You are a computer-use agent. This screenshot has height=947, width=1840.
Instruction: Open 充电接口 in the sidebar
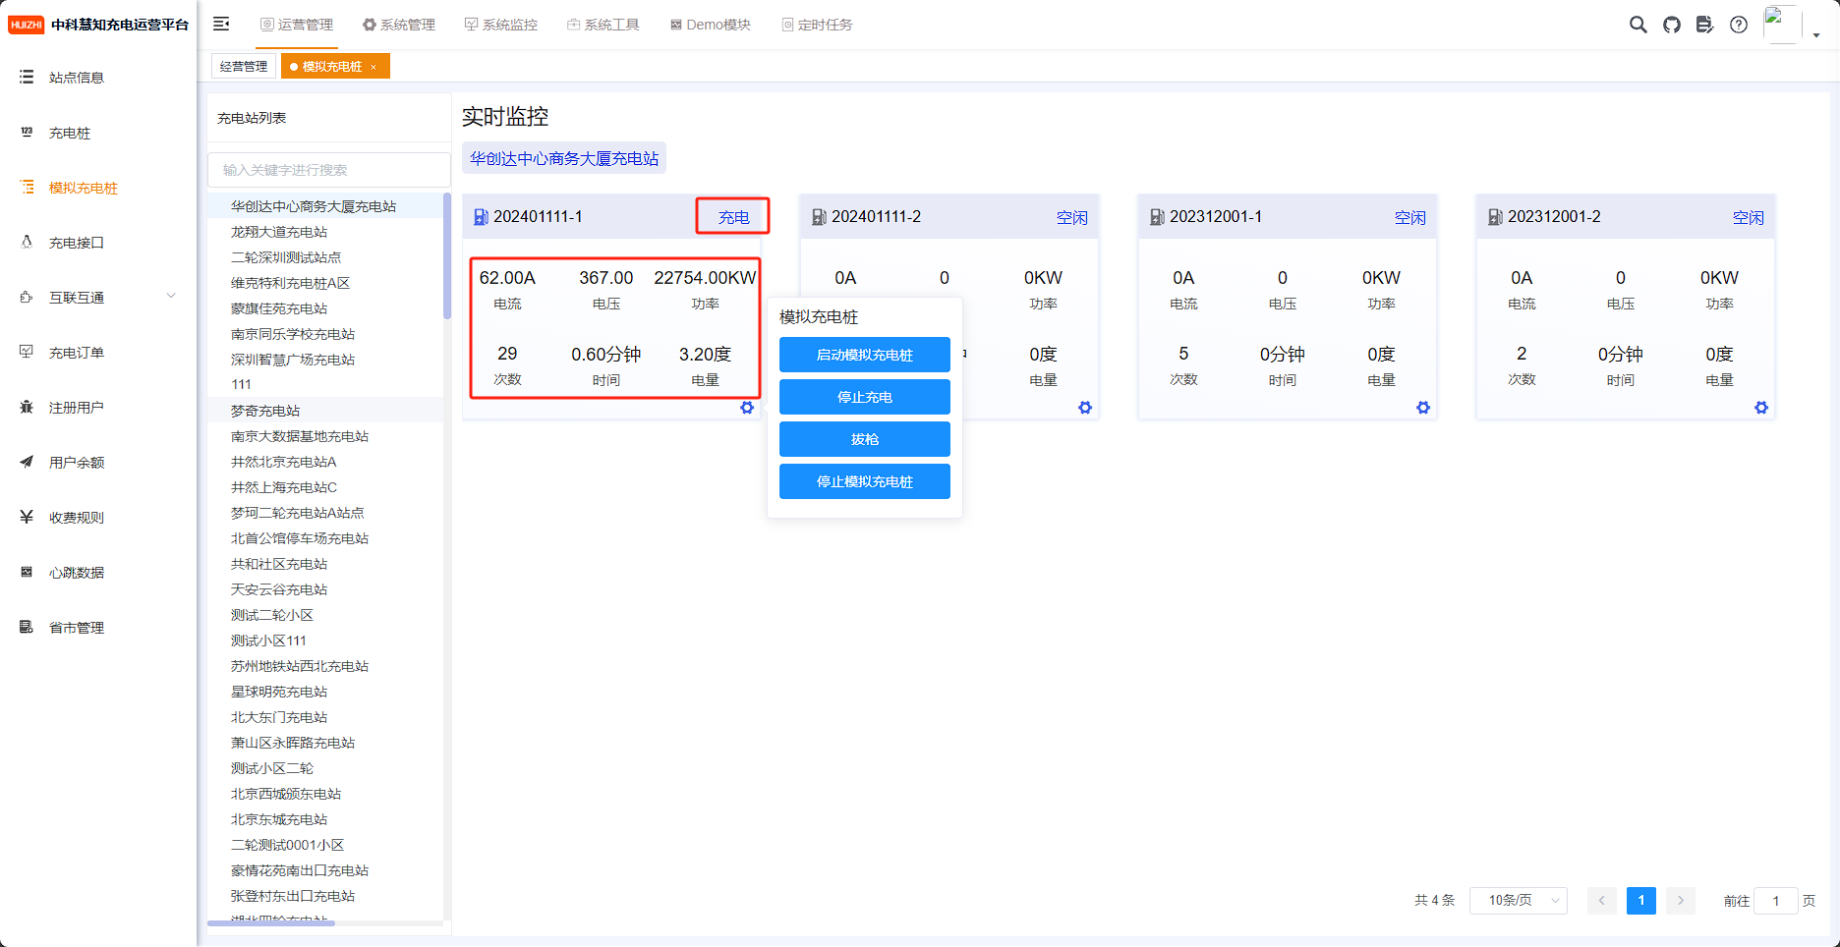(x=98, y=243)
